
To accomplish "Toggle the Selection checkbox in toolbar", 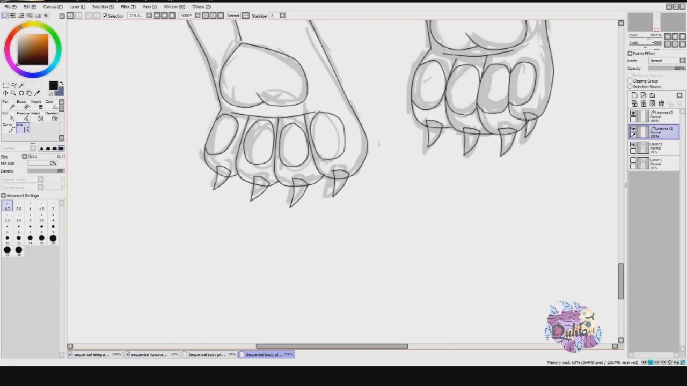I will [105, 16].
